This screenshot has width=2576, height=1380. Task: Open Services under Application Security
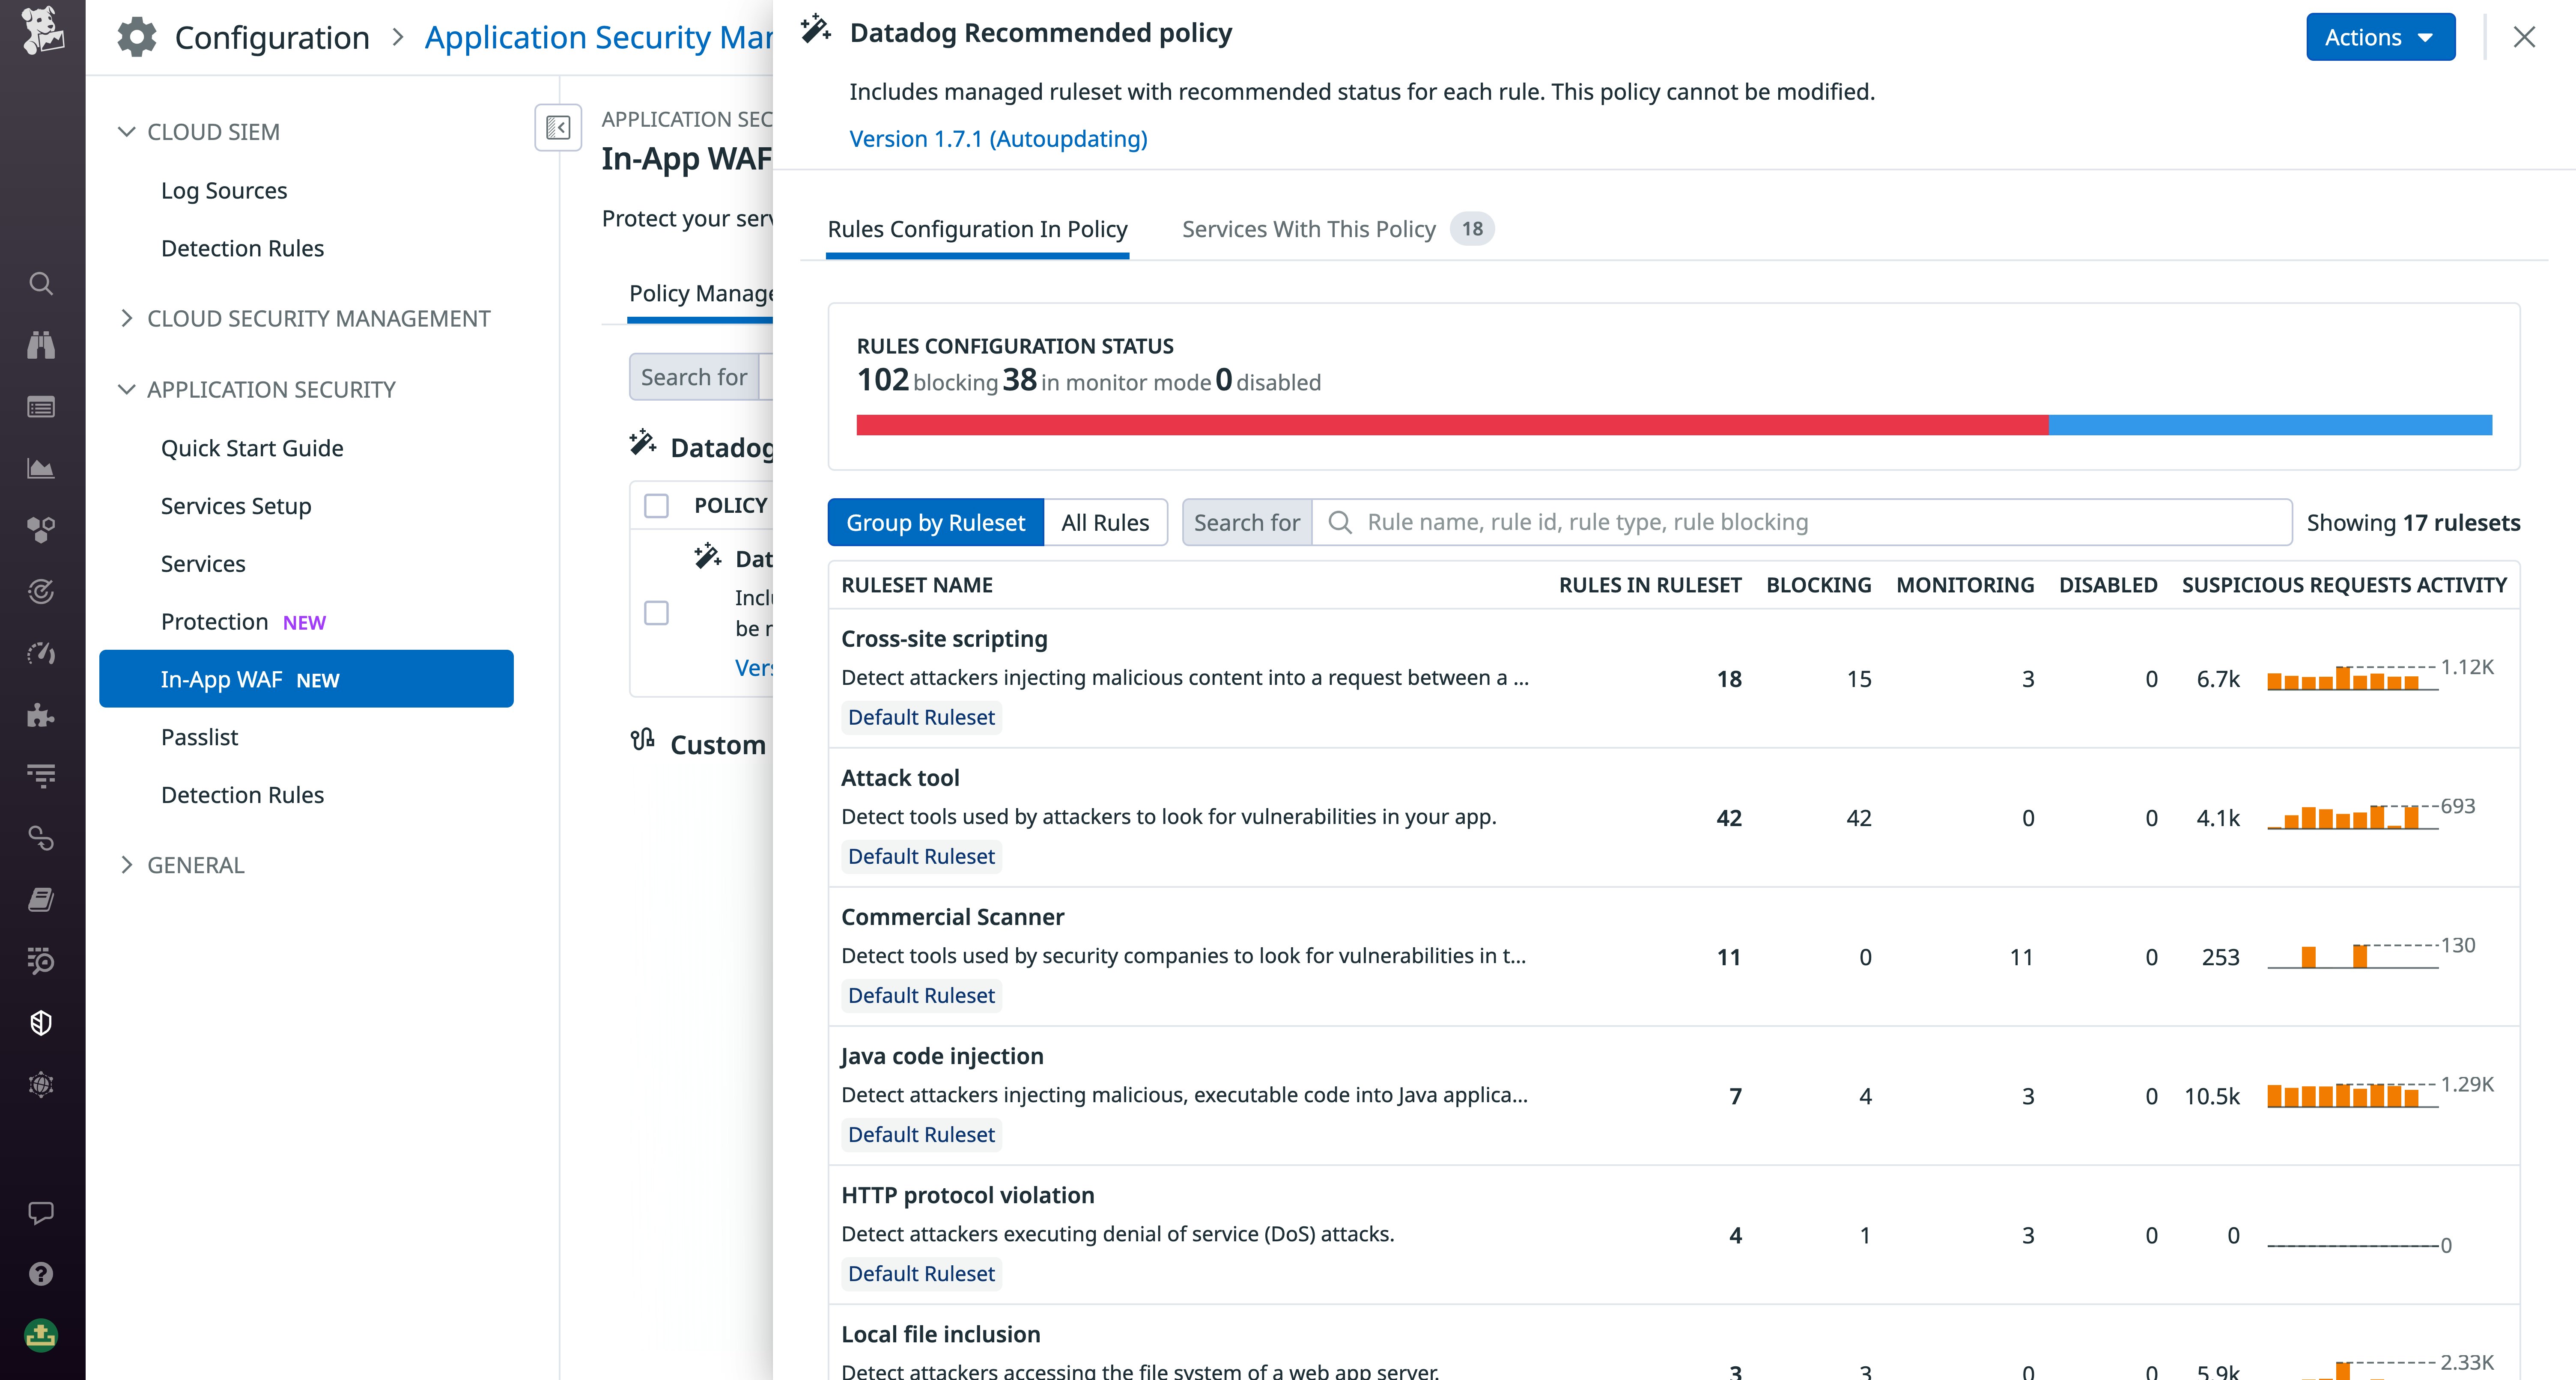pyautogui.click(x=203, y=564)
